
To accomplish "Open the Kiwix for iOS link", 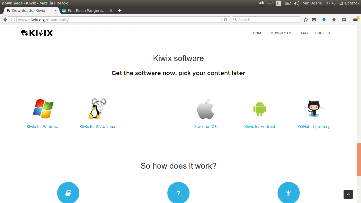I will (x=205, y=127).
